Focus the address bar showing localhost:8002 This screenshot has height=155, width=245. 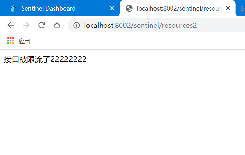[x=156, y=25]
